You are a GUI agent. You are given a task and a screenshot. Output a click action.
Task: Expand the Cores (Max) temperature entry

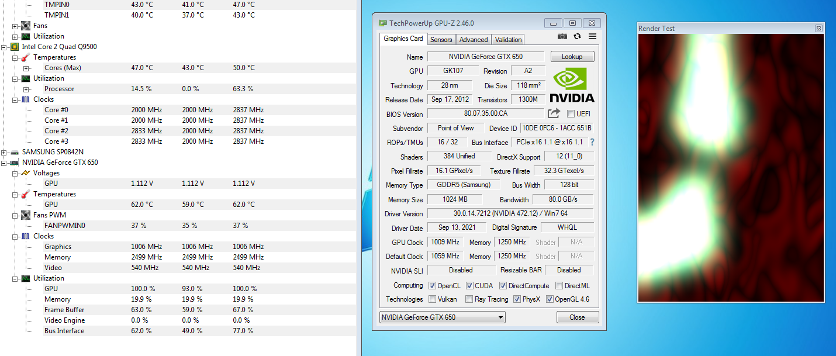[x=26, y=68]
